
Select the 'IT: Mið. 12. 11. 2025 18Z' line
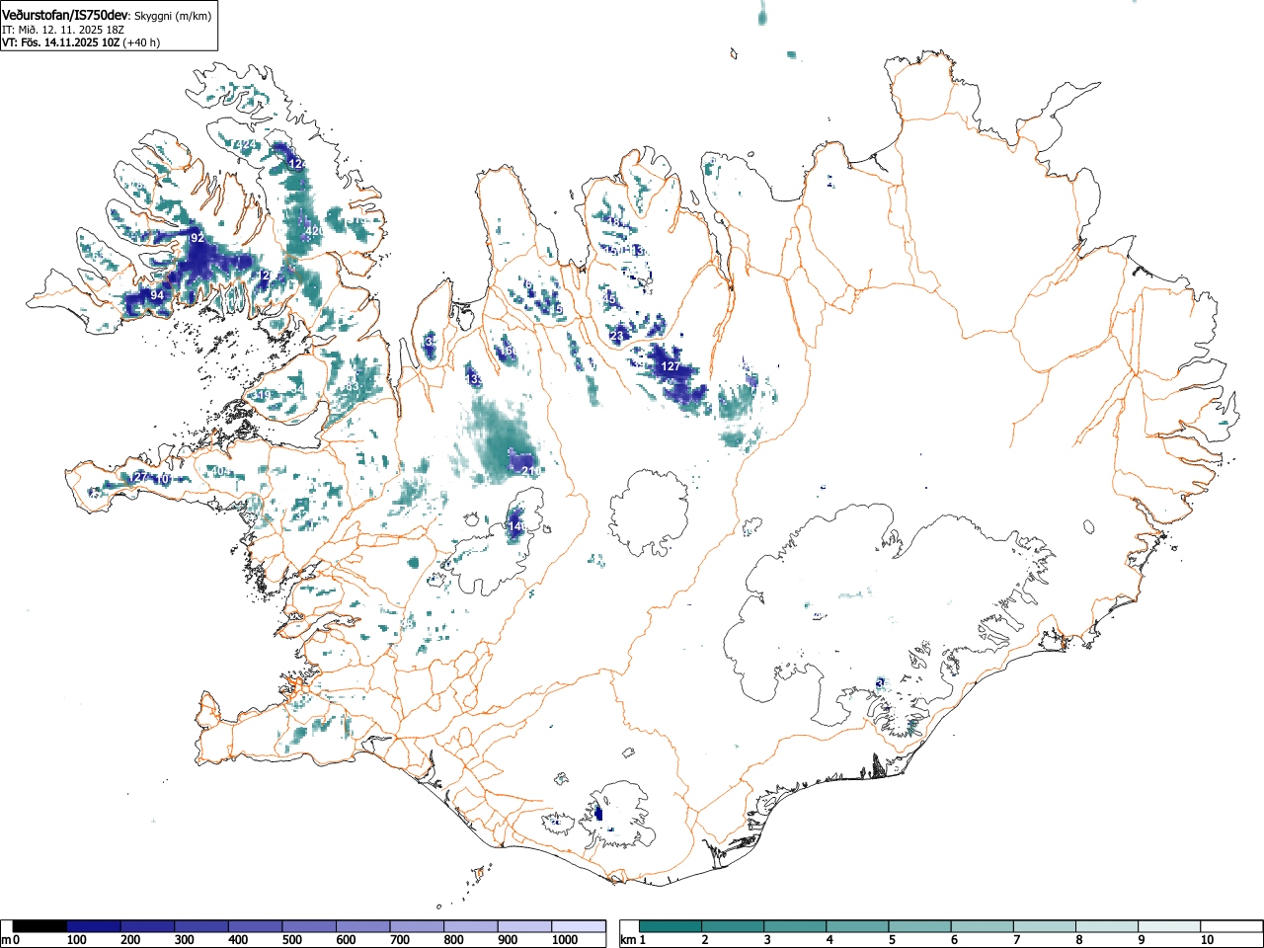click(63, 30)
